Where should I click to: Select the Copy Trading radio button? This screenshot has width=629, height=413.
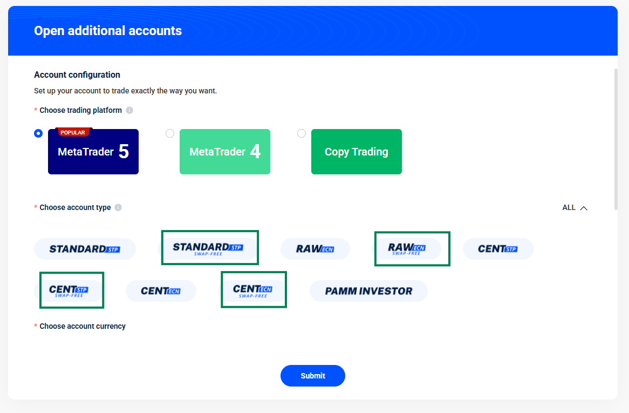pyautogui.click(x=302, y=133)
